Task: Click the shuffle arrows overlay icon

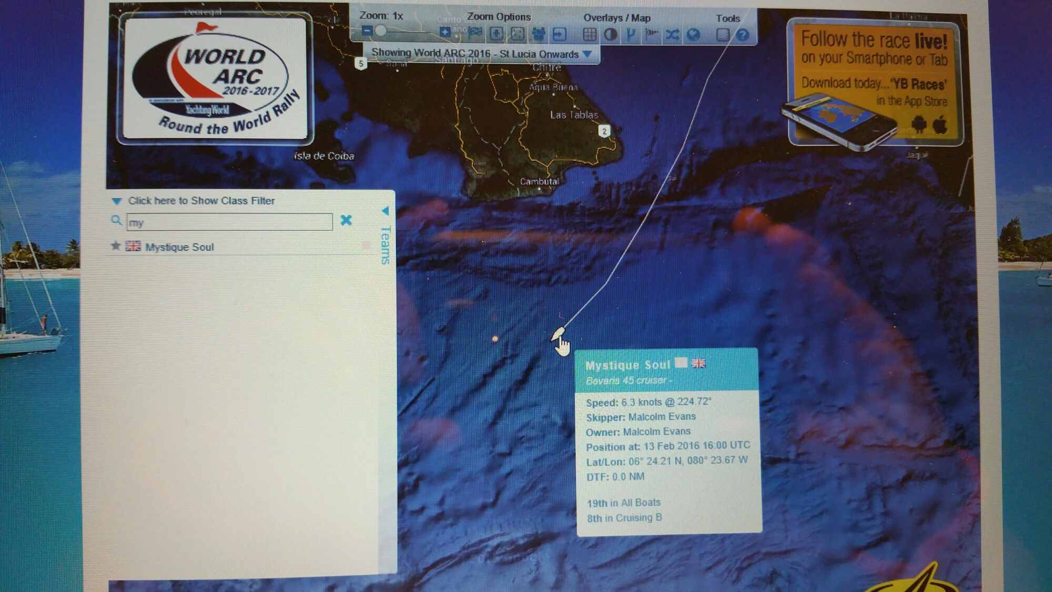Action: click(672, 35)
